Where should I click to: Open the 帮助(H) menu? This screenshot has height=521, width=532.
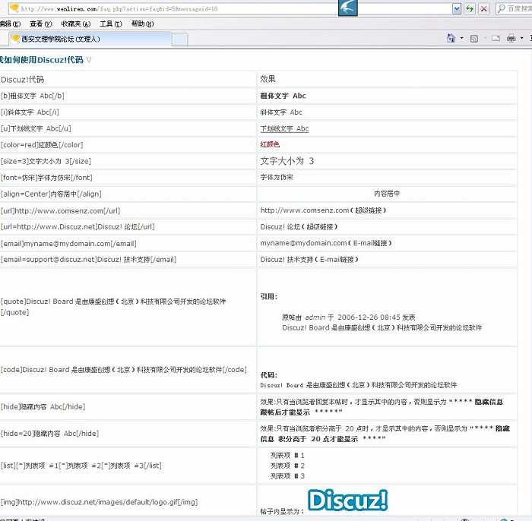point(143,24)
